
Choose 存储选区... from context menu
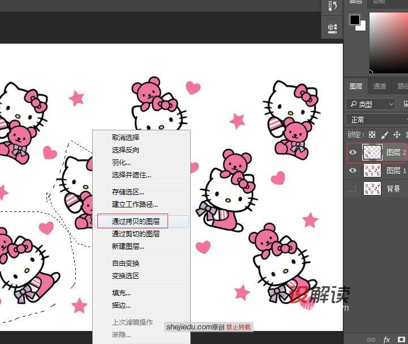coord(128,192)
